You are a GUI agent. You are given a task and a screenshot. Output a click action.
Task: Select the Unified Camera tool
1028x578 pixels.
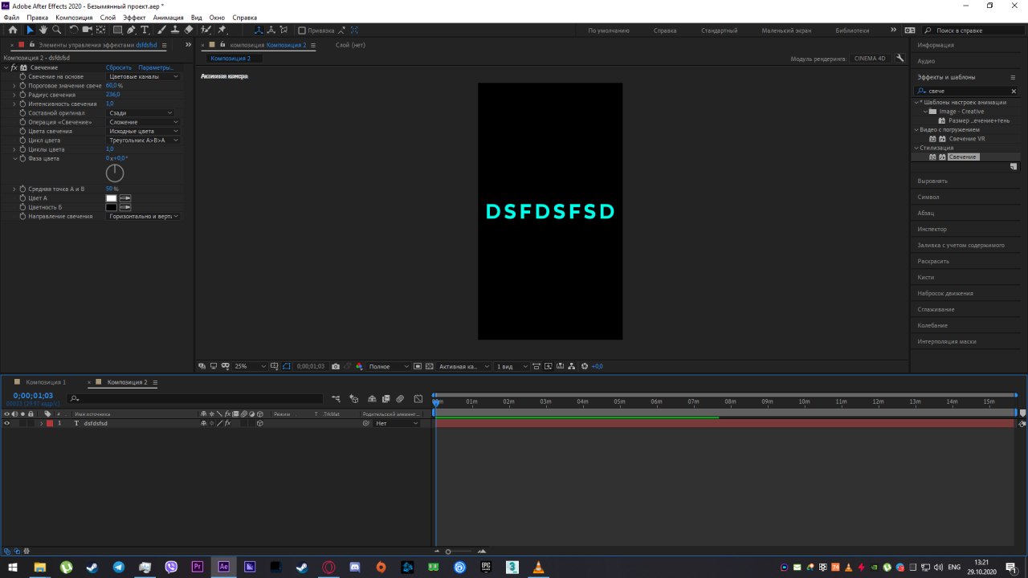[x=87, y=30]
